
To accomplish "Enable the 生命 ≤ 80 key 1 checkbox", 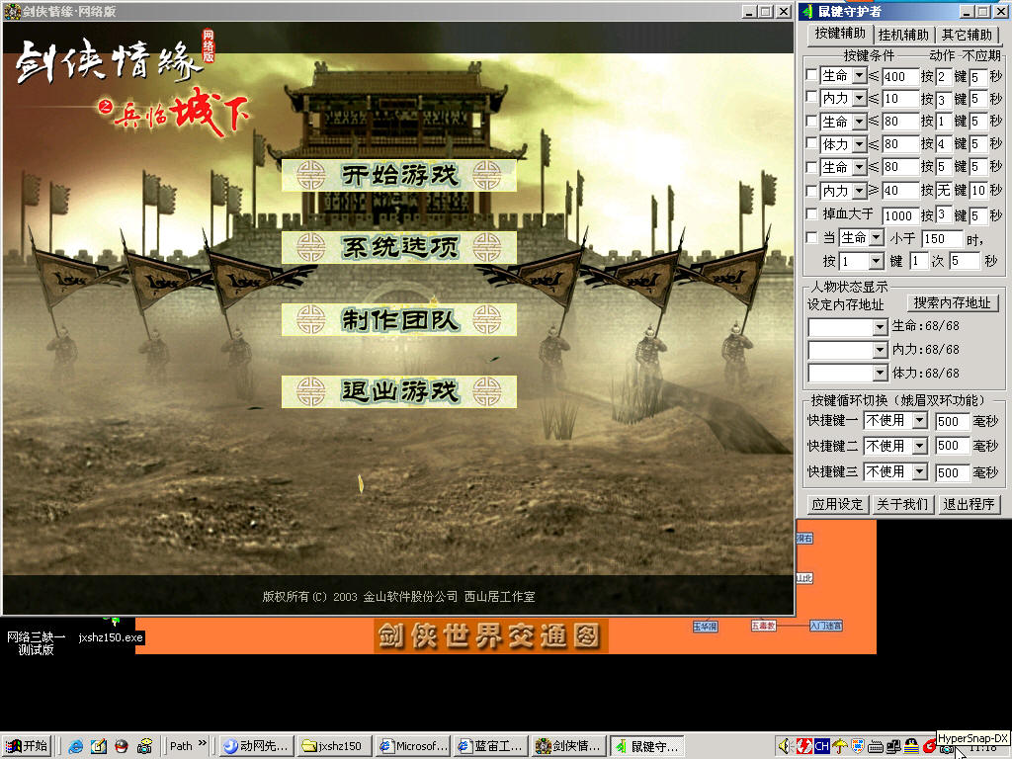I will [x=812, y=121].
